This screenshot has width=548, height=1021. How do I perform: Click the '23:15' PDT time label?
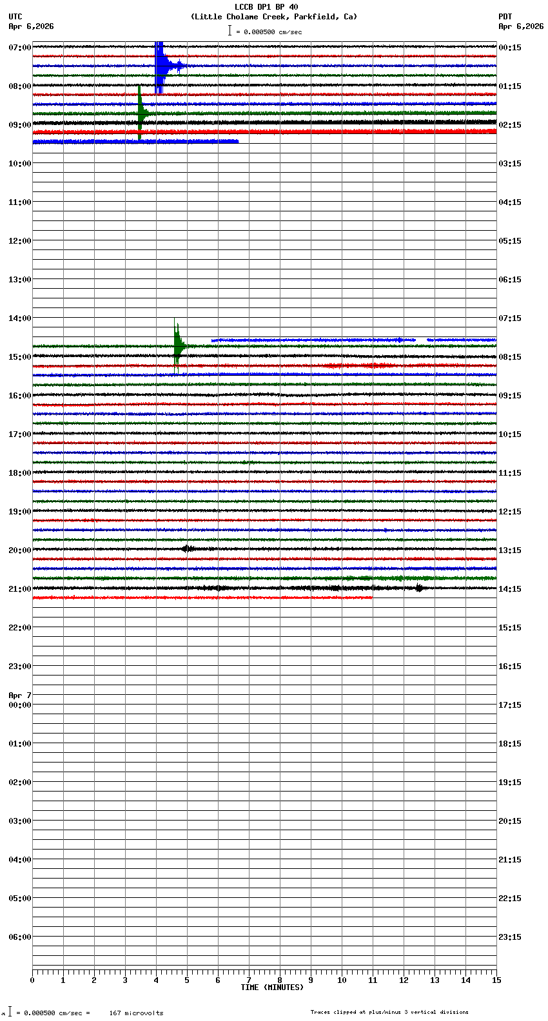pyautogui.click(x=510, y=937)
